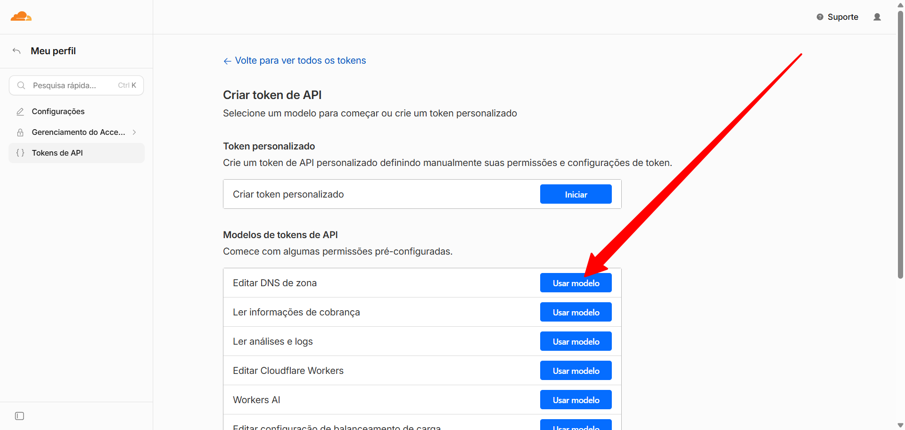
Task: Select Tokens de API sidebar item
Action: coord(76,153)
